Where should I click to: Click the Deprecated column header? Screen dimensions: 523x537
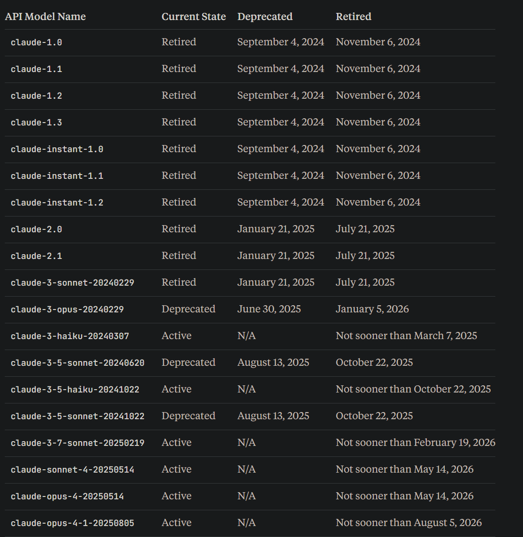265,17
